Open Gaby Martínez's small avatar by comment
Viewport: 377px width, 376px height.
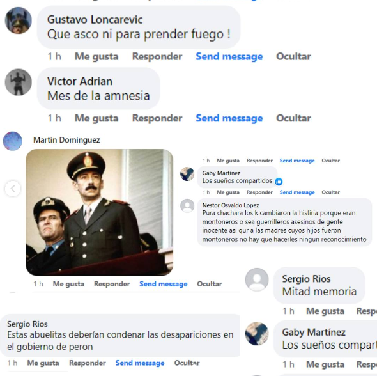(187, 174)
